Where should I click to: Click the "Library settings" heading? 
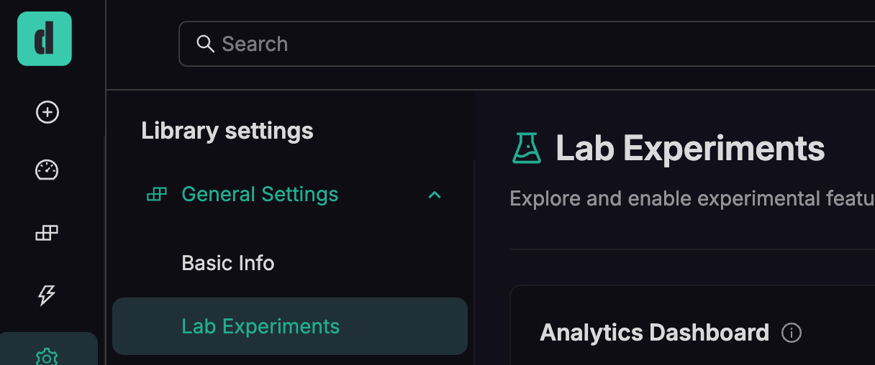pyautogui.click(x=227, y=131)
